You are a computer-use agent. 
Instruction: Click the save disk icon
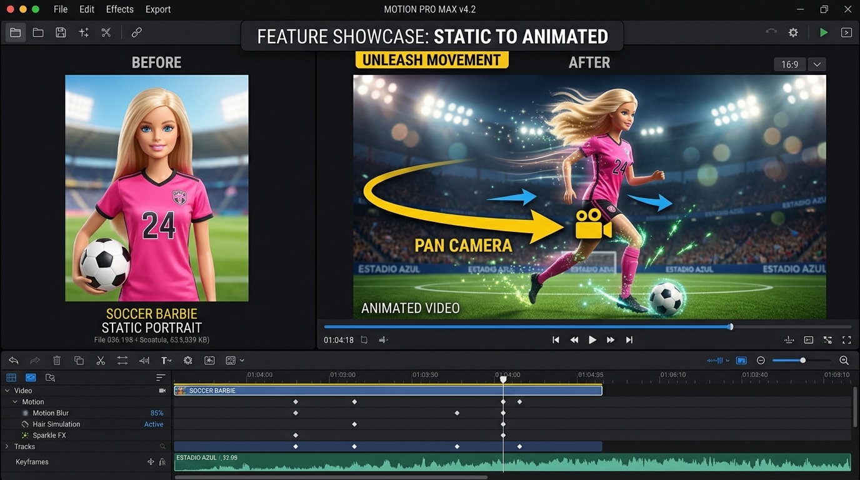61,32
